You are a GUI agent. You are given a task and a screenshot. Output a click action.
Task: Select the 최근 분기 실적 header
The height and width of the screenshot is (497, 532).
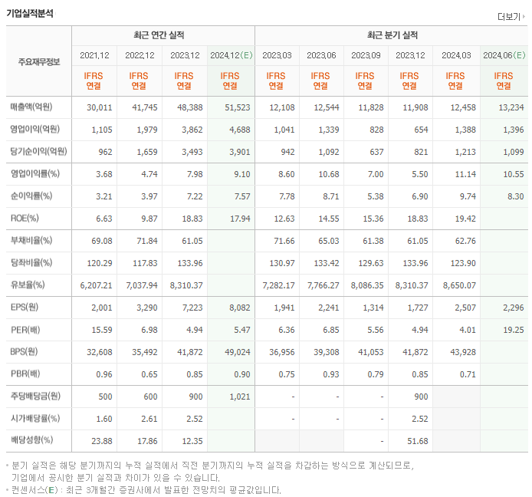coord(392,35)
